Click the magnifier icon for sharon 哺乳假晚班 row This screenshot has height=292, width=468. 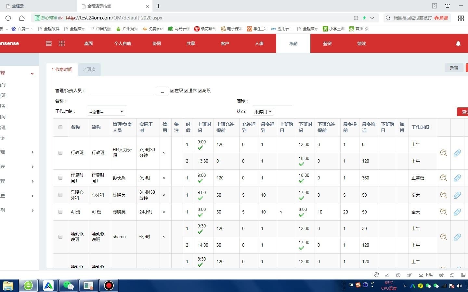pyautogui.click(x=444, y=237)
